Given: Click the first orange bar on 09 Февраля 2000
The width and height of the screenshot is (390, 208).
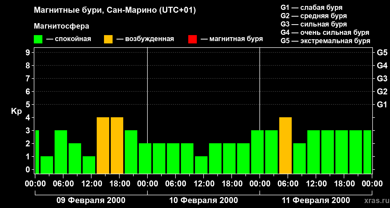Looking at the screenshot, I should click(103, 145).
